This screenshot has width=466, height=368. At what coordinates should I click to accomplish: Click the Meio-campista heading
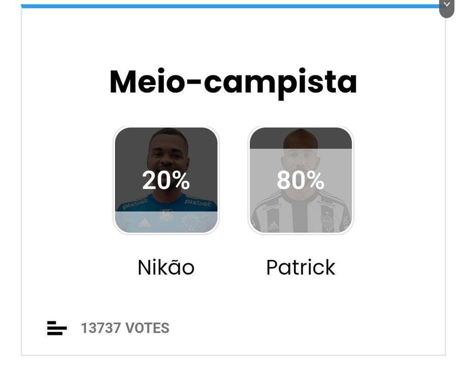click(x=233, y=81)
